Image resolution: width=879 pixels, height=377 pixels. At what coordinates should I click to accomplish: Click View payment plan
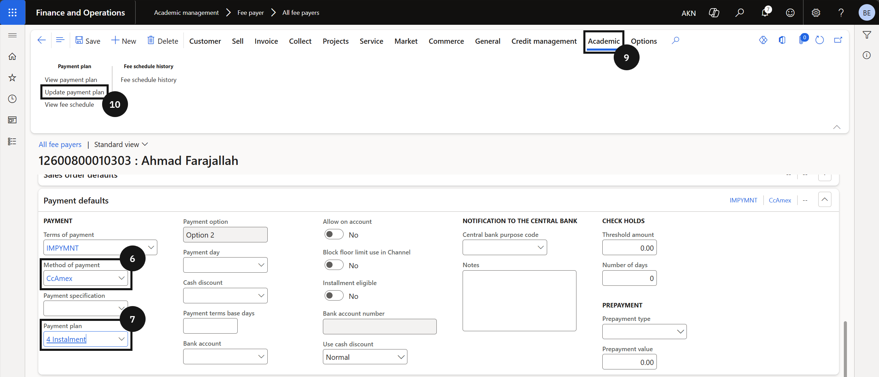pyautogui.click(x=71, y=80)
